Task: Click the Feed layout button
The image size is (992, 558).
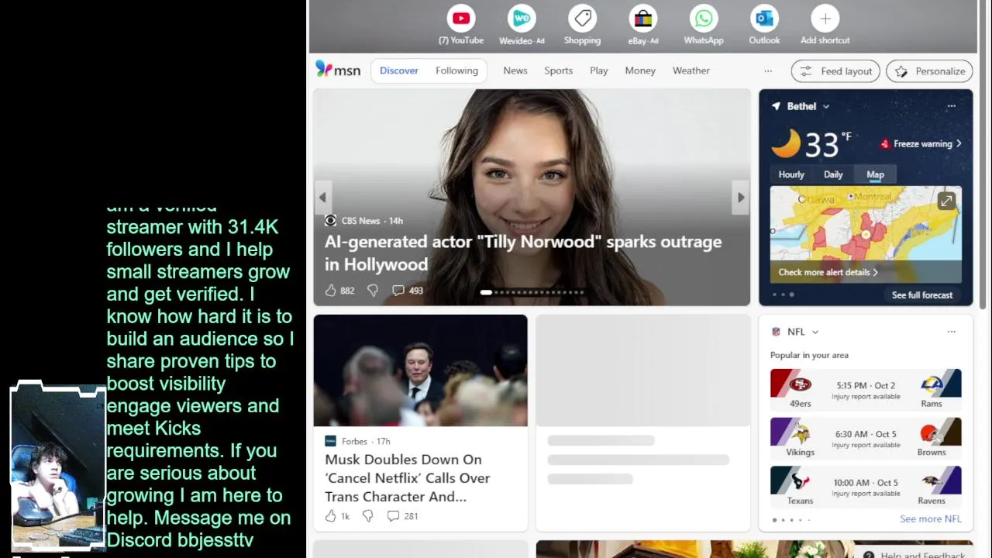Action: (835, 71)
